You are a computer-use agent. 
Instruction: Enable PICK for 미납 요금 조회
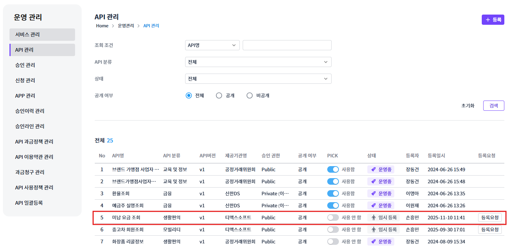coord(333,217)
